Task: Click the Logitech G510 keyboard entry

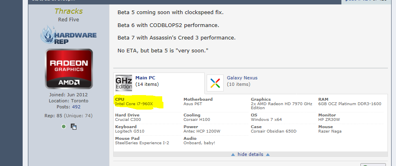Action: tap(129, 131)
